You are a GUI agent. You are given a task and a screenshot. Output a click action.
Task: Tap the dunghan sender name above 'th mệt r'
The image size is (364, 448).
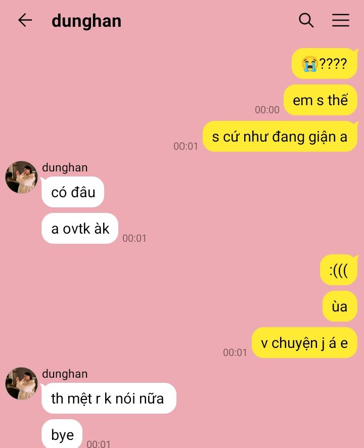click(65, 374)
